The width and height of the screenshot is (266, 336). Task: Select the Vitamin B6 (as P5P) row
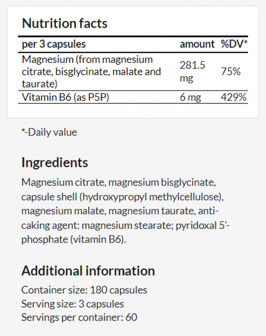(133, 97)
